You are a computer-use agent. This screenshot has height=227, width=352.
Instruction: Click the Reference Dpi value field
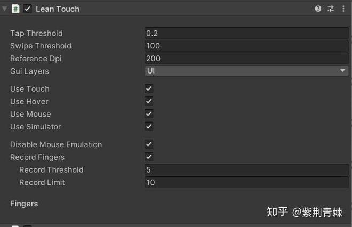click(x=246, y=59)
